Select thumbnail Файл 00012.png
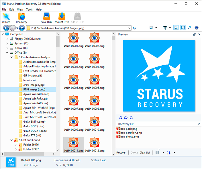The image size is (202, 169). point(95,145)
